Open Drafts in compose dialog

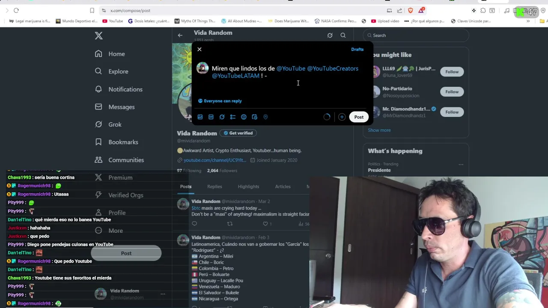click(357, 49)
